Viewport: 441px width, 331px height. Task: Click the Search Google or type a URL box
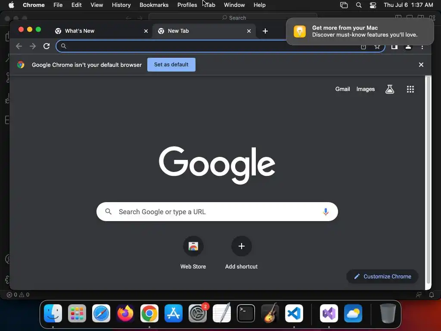tap(217, 212)
